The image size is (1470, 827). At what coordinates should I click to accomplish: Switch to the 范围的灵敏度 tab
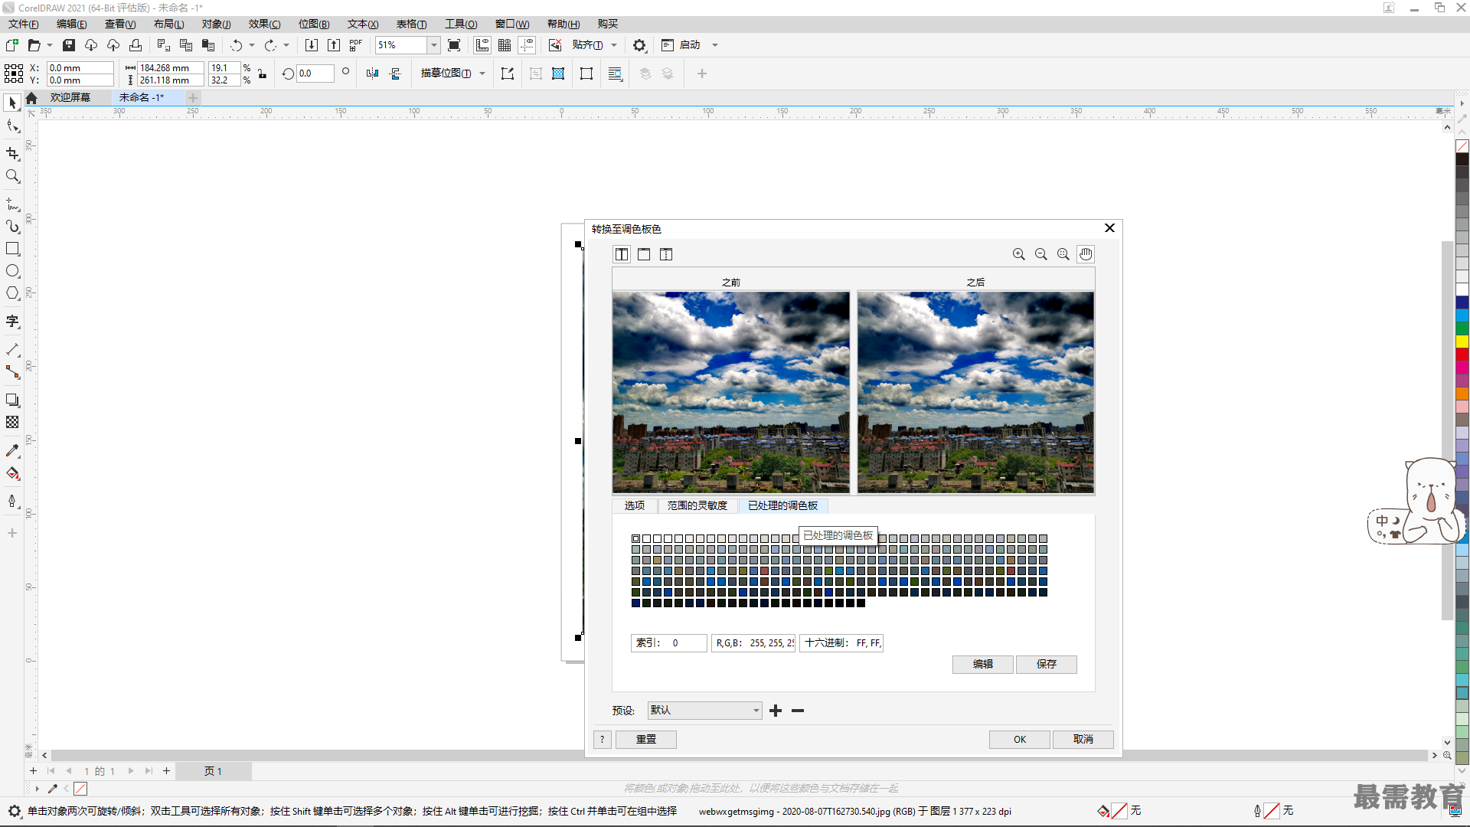click(697, 505)
